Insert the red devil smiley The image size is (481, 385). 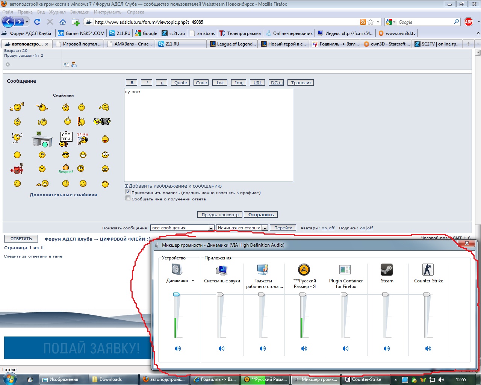[x=17, y=169]
